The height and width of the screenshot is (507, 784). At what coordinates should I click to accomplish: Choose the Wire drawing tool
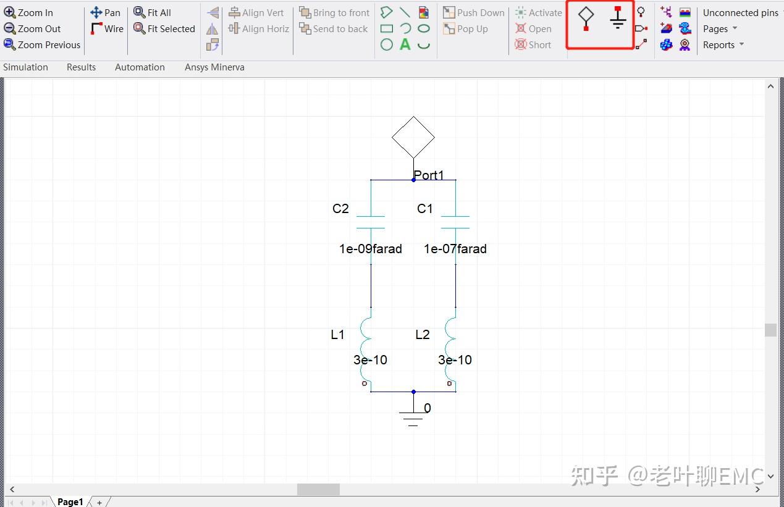click(107, 28)
